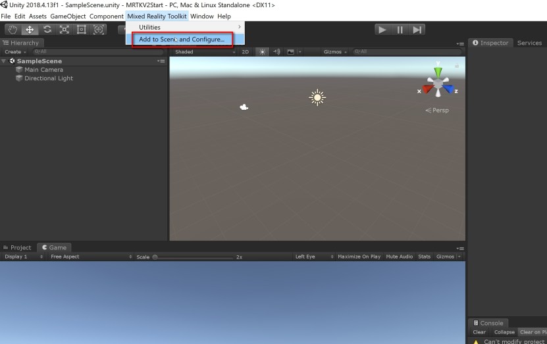Open the scene effects dropdown arrow

pos(300,51)
